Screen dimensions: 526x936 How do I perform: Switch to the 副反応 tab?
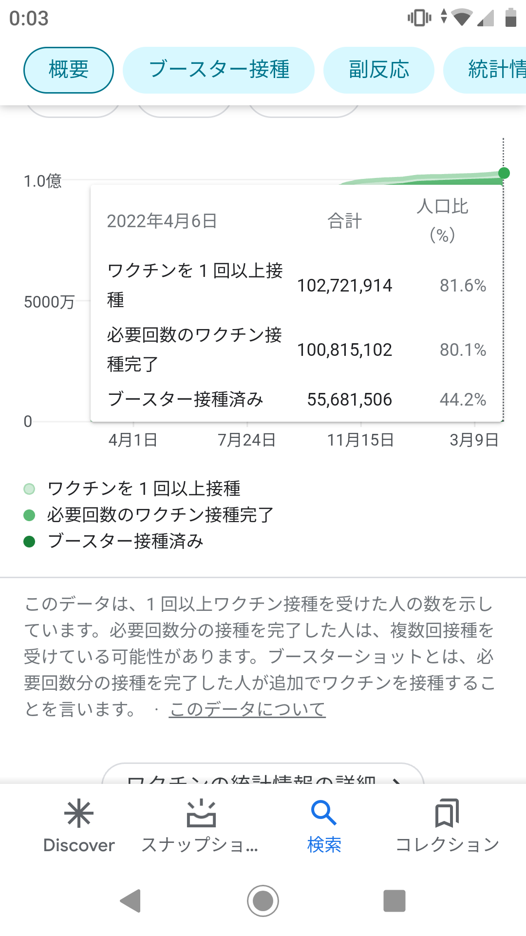click(x=379, y=70)
